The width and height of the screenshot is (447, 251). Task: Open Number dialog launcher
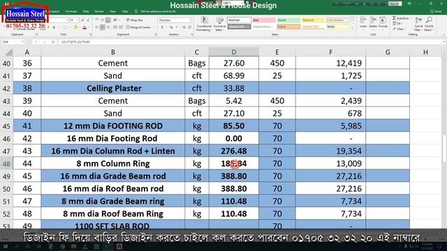coord(192,34)
